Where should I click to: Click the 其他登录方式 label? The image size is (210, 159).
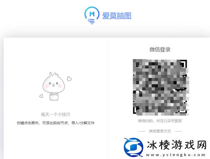pos(160,131)
